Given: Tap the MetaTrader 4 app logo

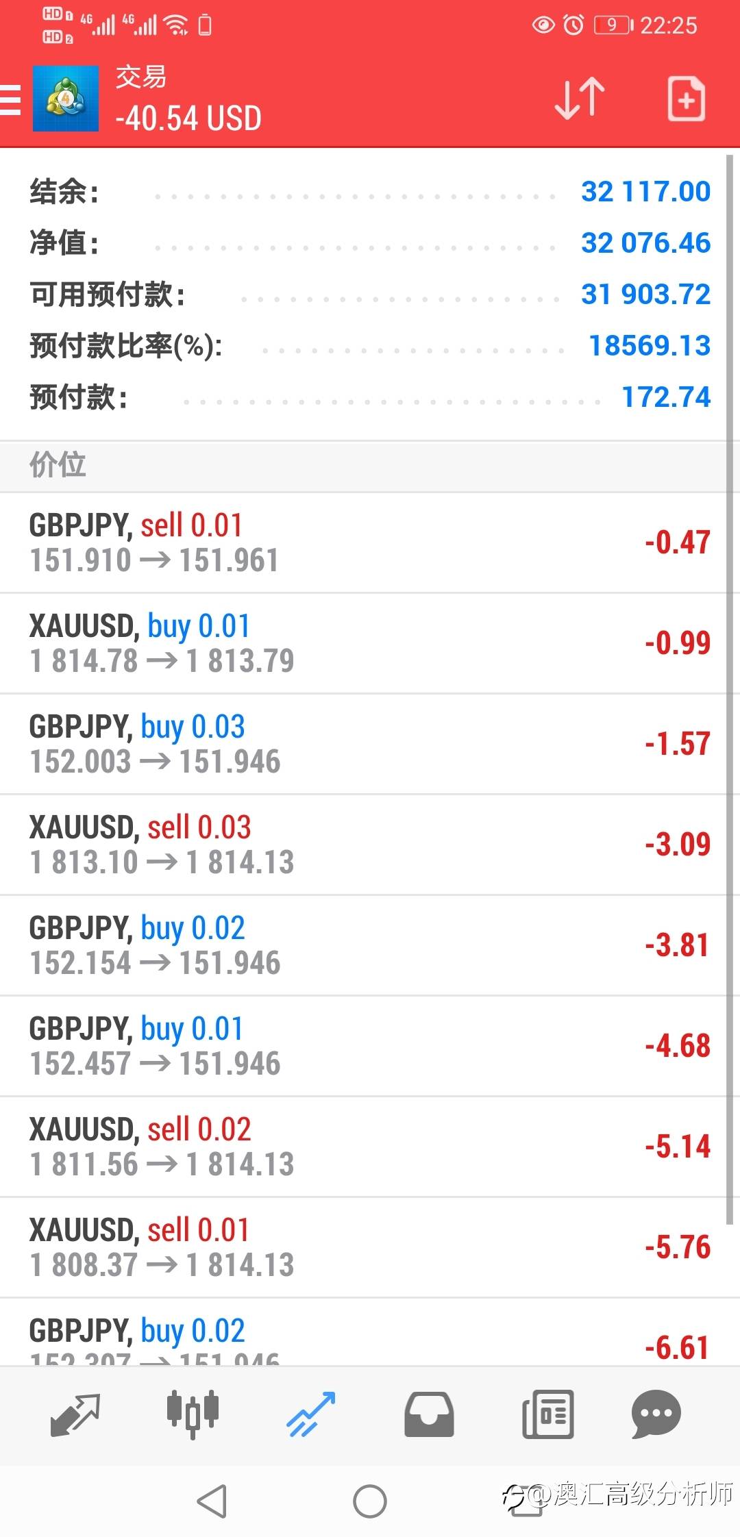Looking at the screenshot, I should coord(66,99).
